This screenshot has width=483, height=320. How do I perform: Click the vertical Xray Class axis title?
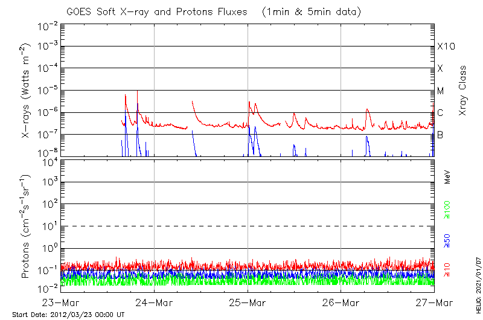point(463,90)
